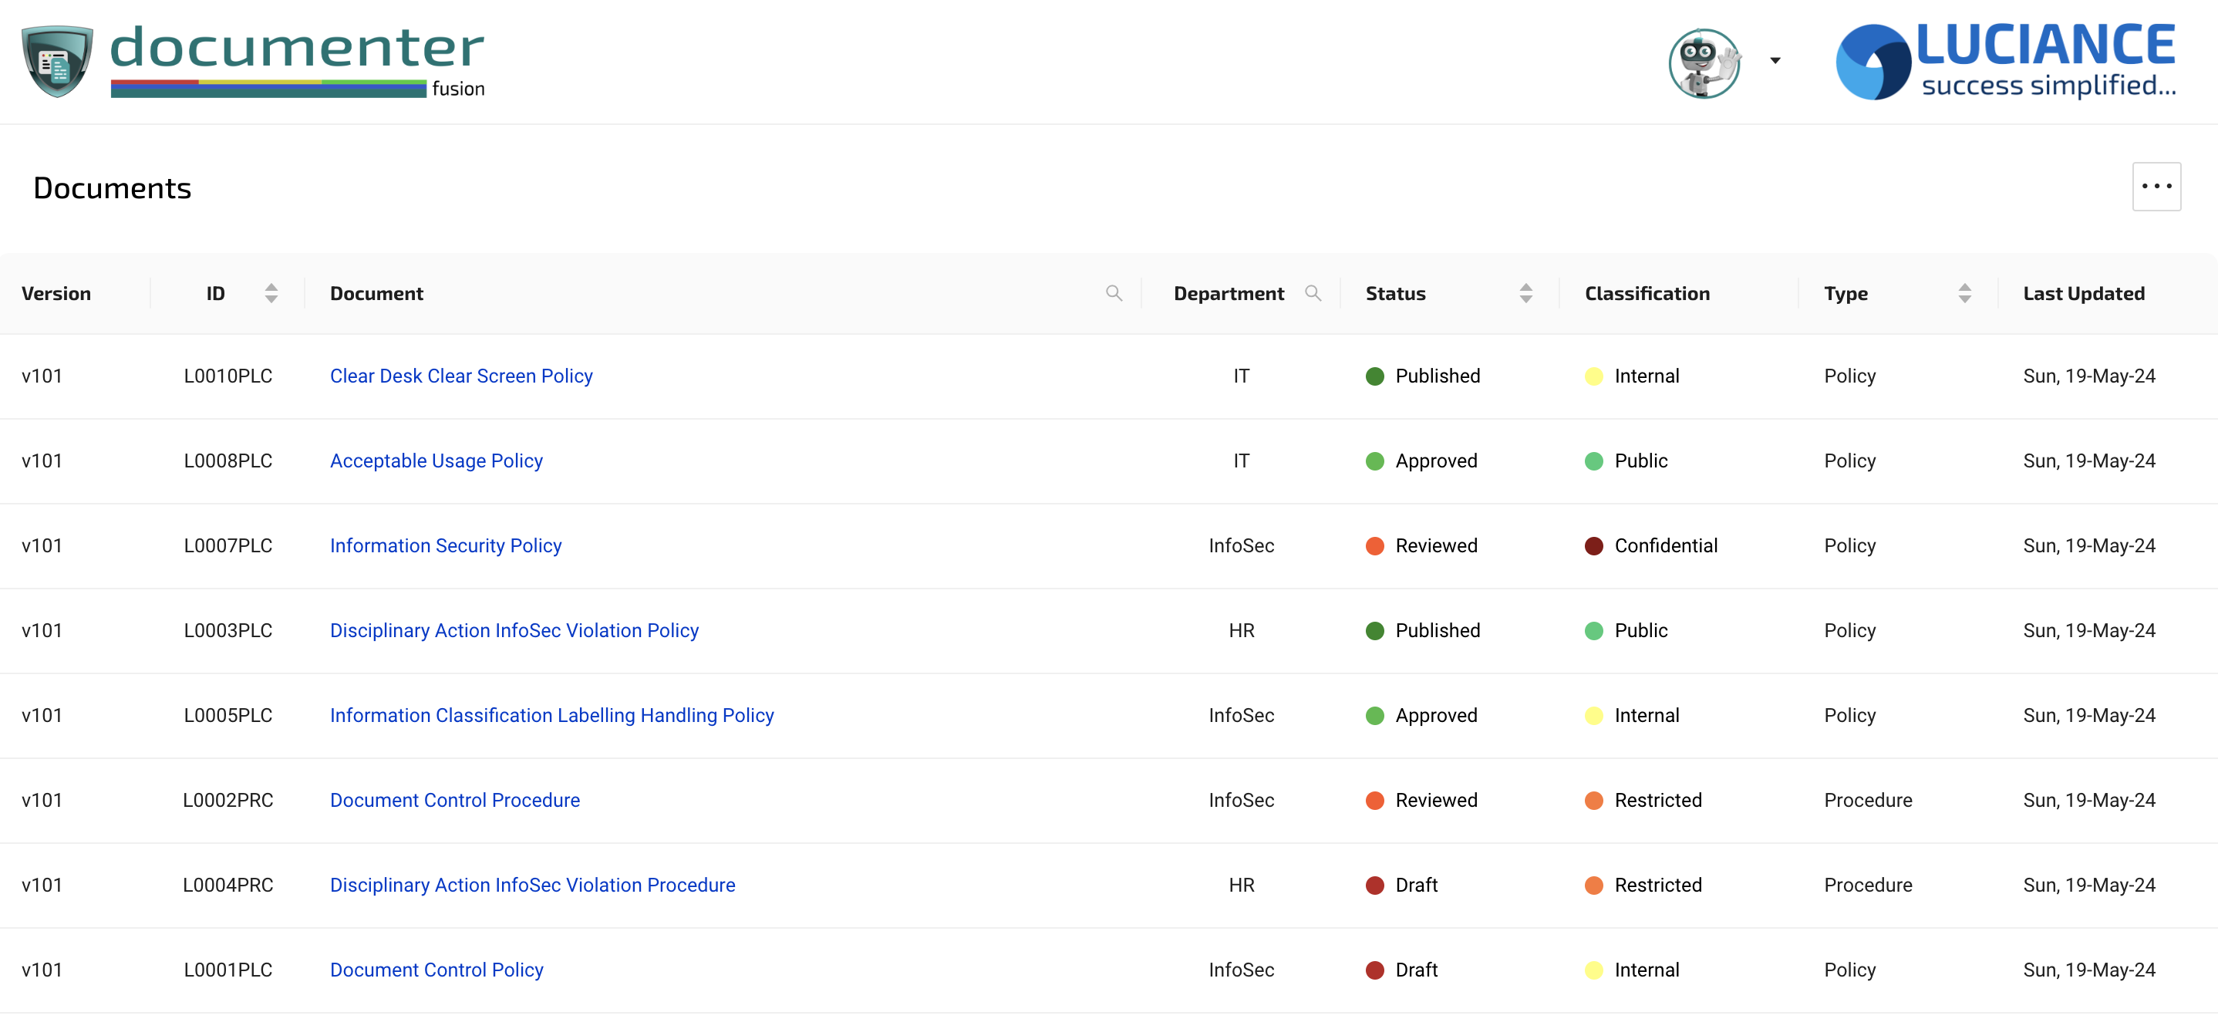
Task: Click the Luciance company logo
Action: pyautogui.click(x=2005, y=60)
